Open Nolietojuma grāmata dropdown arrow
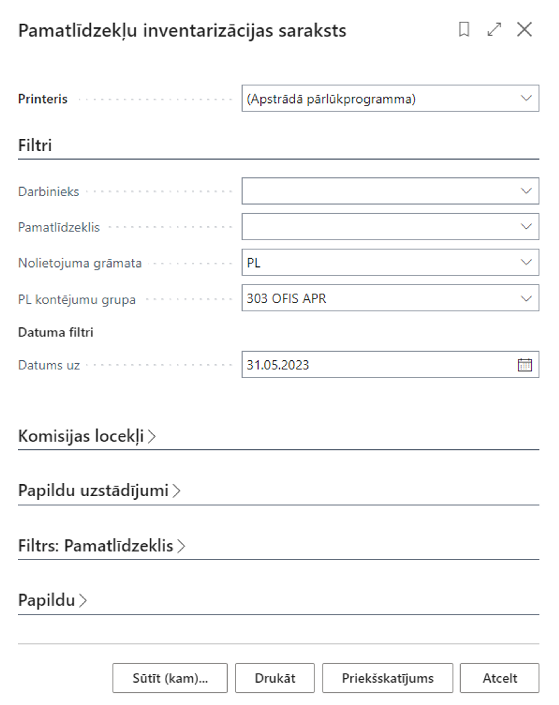 pyautogui.click(x=526, y=262)
